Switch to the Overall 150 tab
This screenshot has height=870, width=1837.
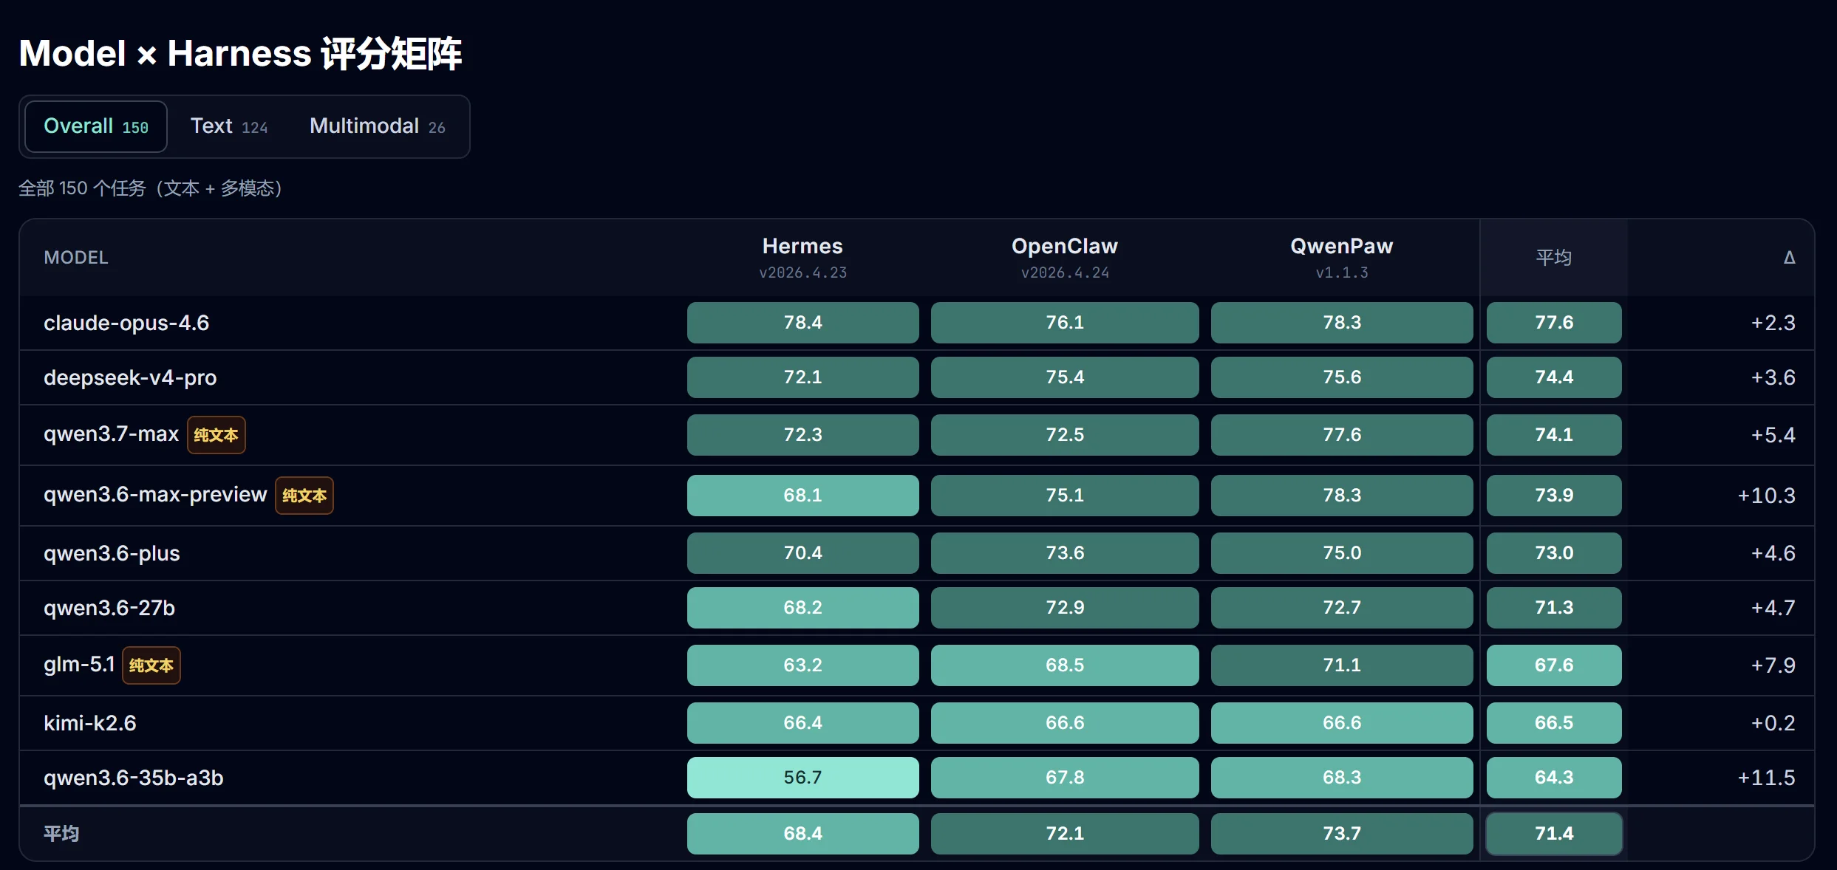tap(96, 126)
